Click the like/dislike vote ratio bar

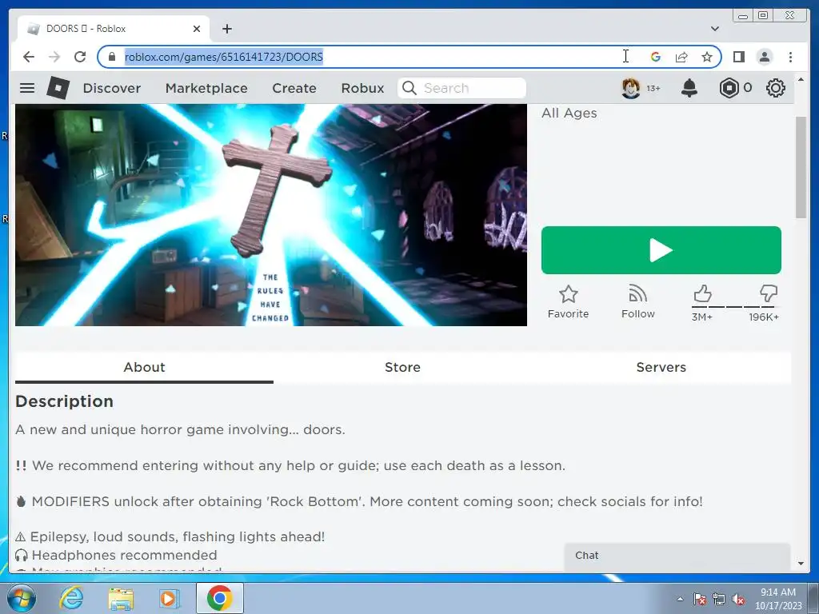pyautogui.click(x=736, y=307)
